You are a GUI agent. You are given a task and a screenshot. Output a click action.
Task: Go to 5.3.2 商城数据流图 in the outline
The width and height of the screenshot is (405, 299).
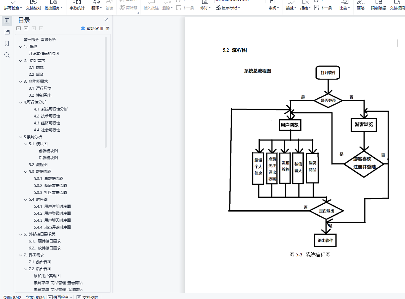coord(51,186)
